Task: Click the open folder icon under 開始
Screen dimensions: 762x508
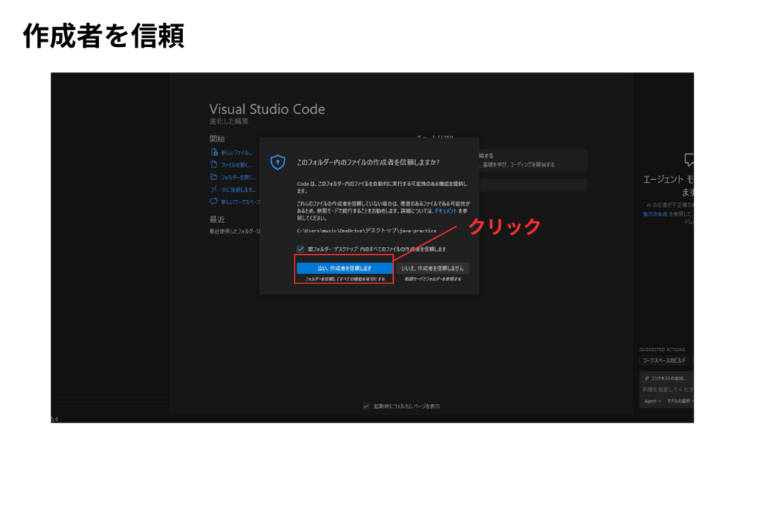Action: tap(214, 177)
